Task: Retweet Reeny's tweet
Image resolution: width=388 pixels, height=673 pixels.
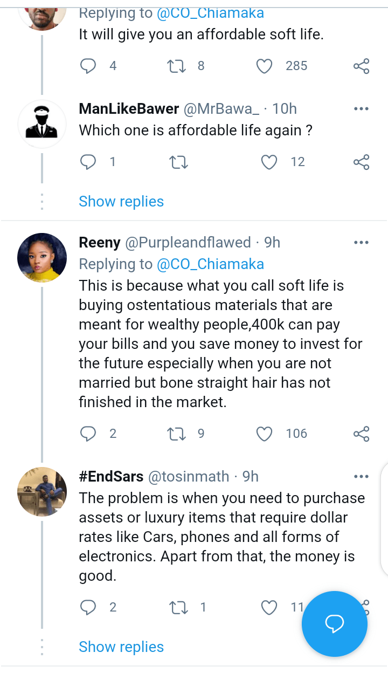Action: pos(176,434)
